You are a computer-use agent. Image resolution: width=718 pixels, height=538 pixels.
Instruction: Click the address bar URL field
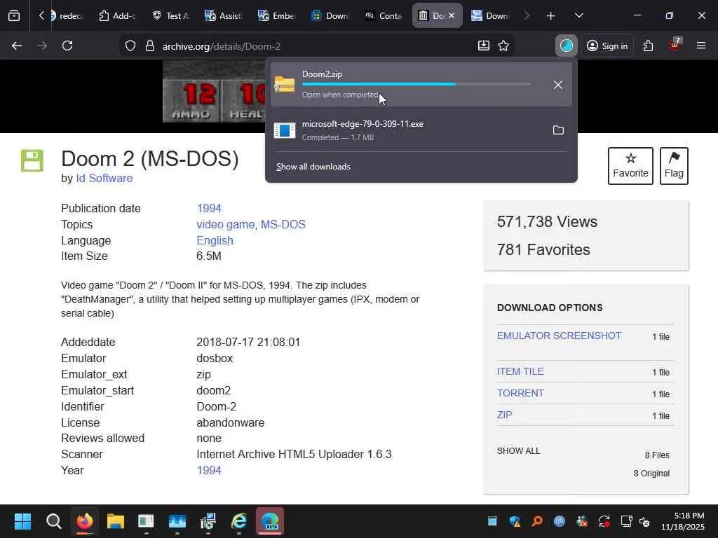point(316,46)
